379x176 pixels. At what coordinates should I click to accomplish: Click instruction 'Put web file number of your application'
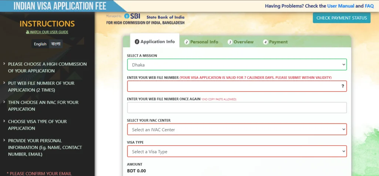(x=41, y=87)
